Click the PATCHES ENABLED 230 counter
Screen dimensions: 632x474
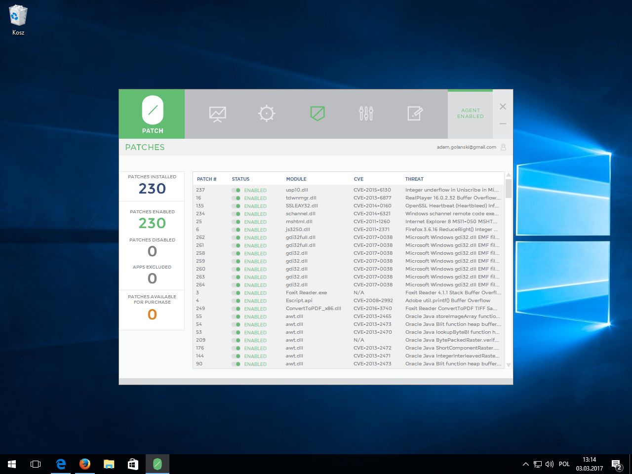click(152, 219)
